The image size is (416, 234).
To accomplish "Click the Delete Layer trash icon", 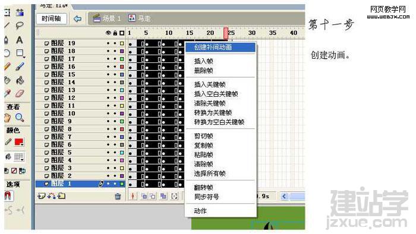I will click(118, 197).
